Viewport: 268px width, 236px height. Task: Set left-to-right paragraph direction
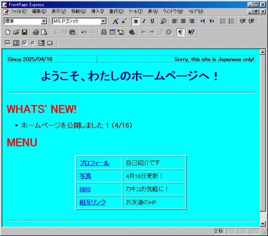(203, 21)
